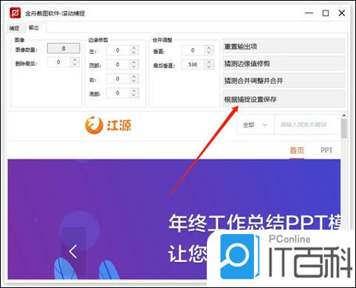Click the 左 edge trim value field
Viewport: 356px width, 288px height.
pyautogui.click(x=117, y=50)
